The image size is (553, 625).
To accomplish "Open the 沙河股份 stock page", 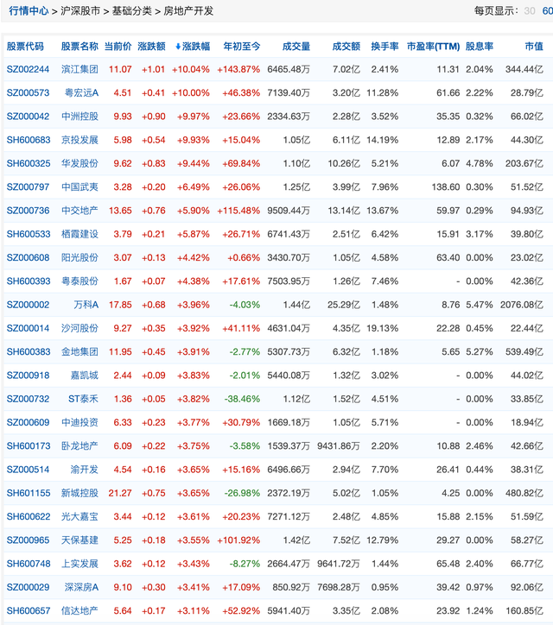I will point(79,328).
